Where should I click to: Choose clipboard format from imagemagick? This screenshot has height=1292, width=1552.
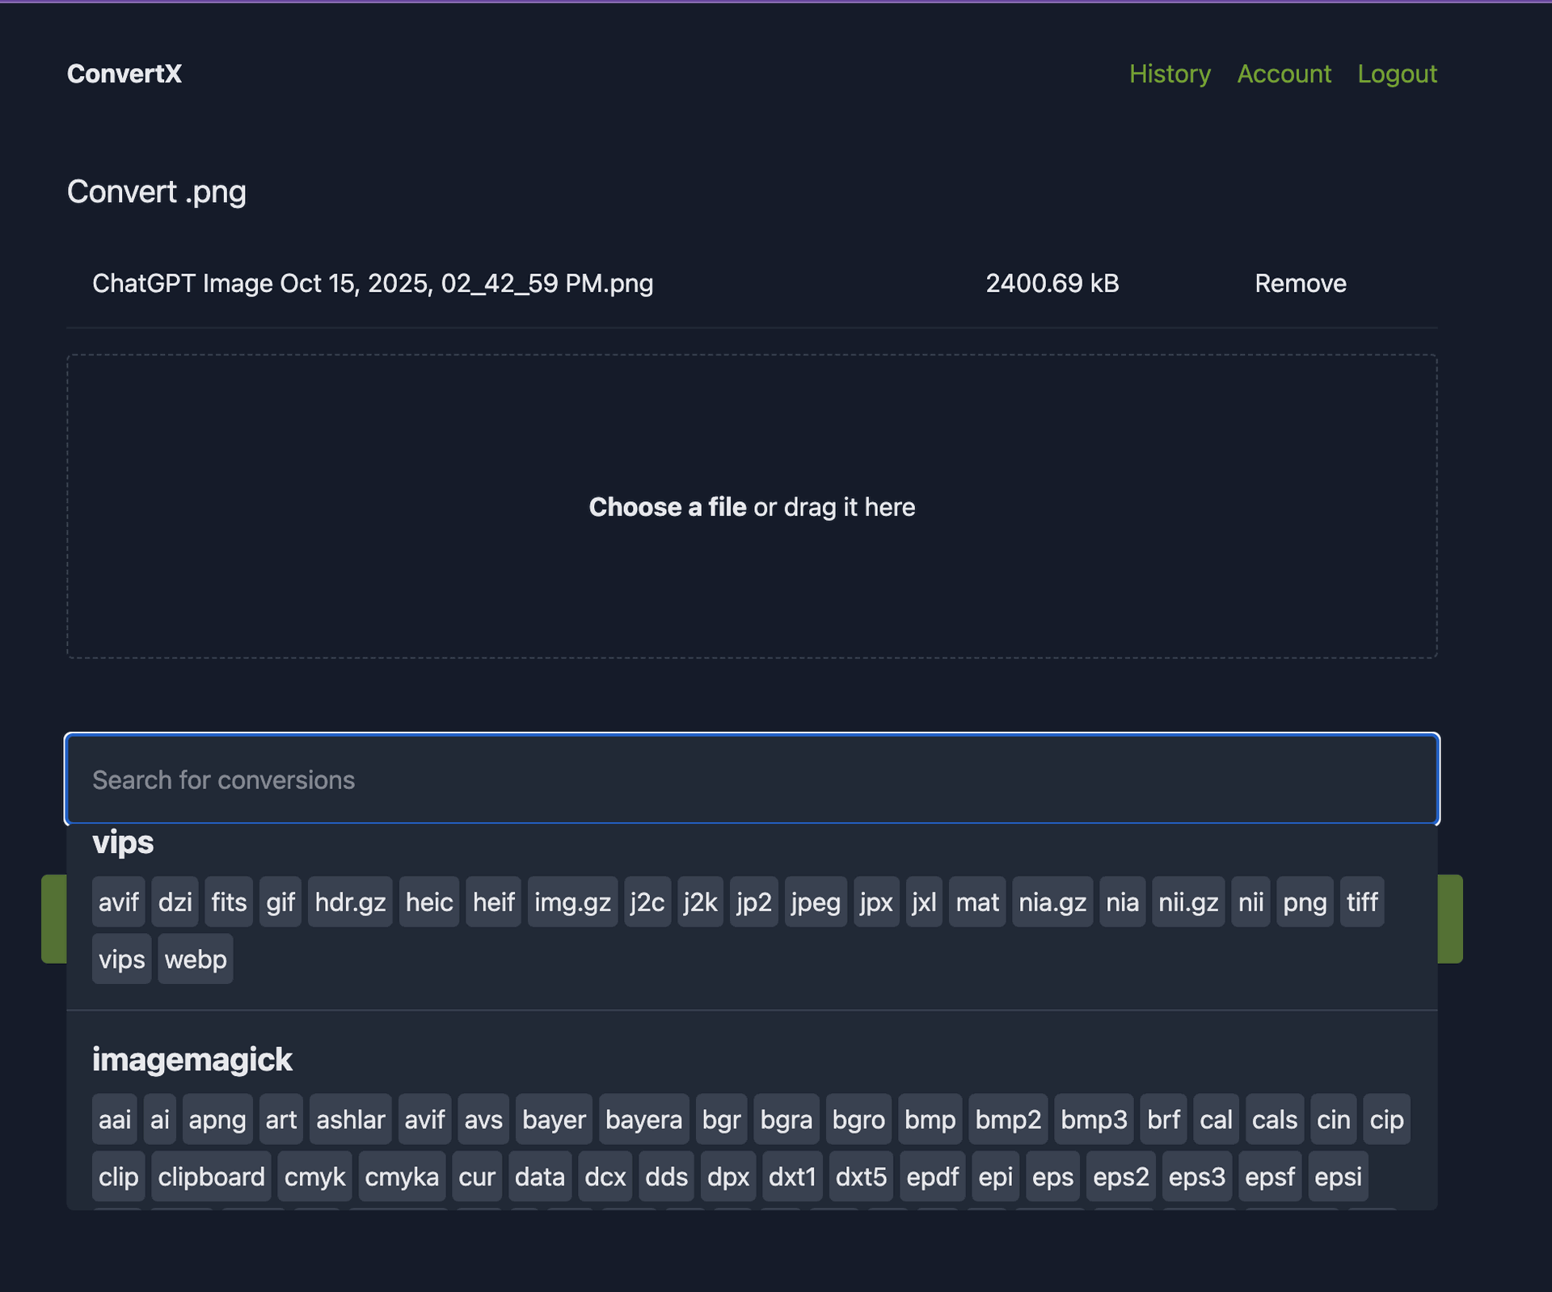coord(211,1176)
